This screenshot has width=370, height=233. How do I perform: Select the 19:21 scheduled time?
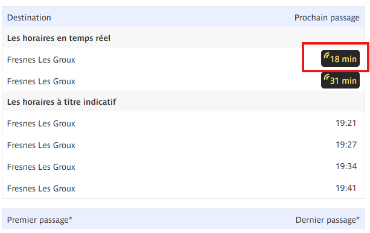346,123
